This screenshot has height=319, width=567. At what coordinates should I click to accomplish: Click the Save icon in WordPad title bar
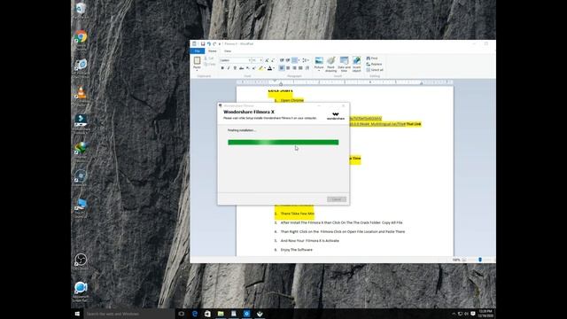203,43
